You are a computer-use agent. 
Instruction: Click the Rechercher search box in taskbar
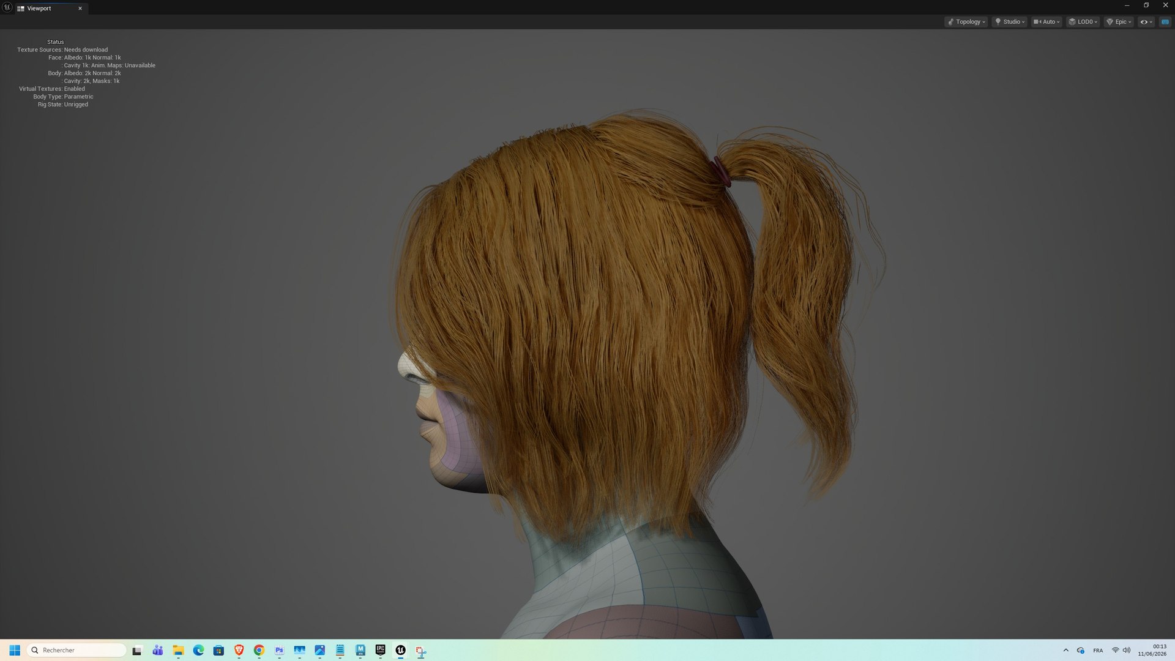click(x=76, y=650)
